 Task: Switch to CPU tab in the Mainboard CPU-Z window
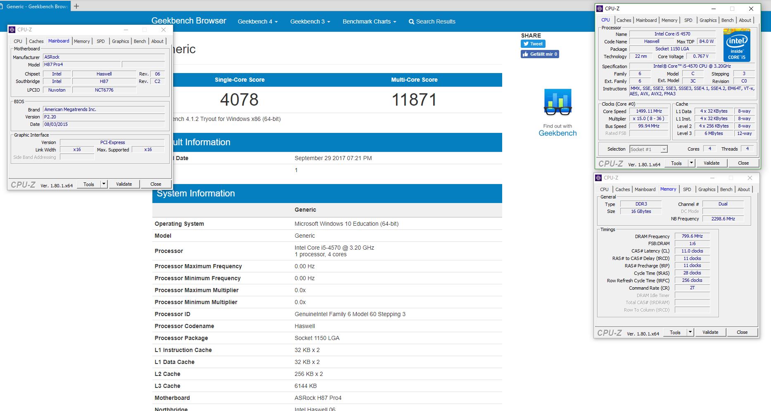point(18,41)
